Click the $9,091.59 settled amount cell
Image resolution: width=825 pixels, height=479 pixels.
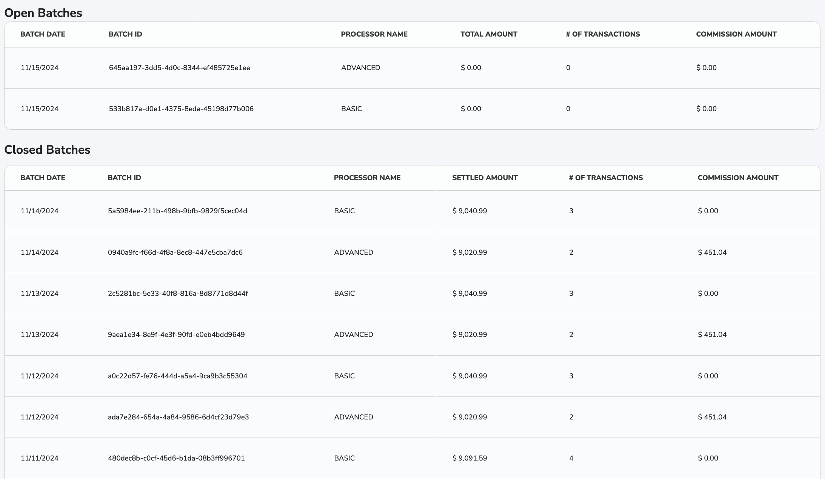point(470,458)
